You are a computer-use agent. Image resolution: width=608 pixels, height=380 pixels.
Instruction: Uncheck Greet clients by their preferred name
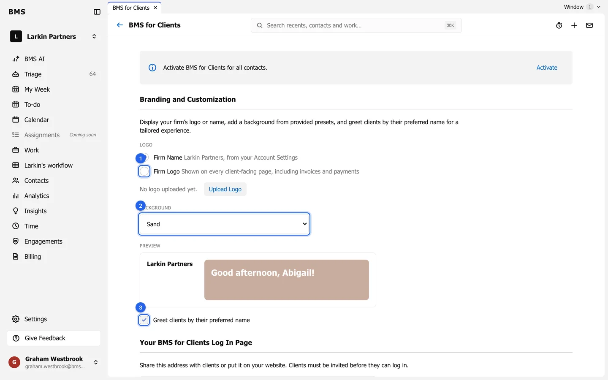pyautogui.click(x=144, y=320)
